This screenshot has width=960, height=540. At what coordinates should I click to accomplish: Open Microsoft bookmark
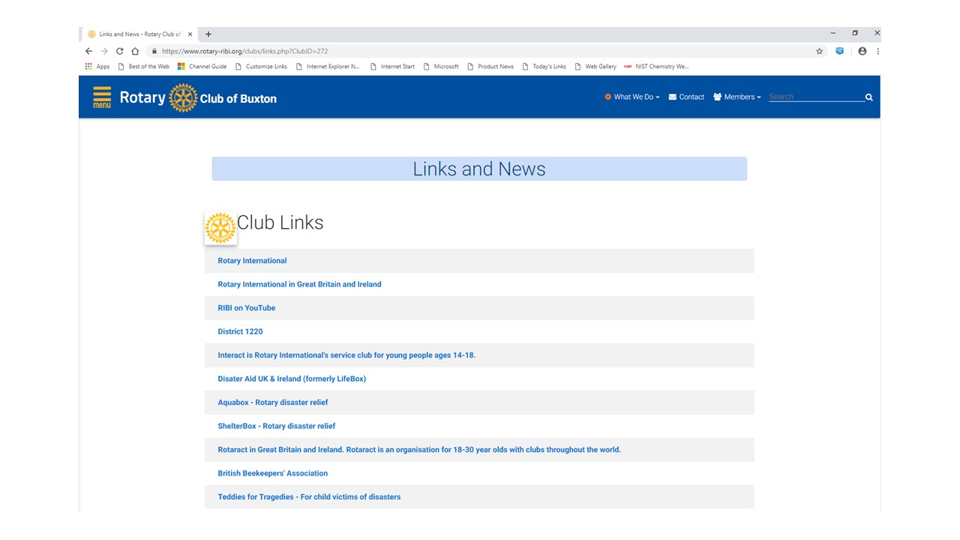click(441, 67)
